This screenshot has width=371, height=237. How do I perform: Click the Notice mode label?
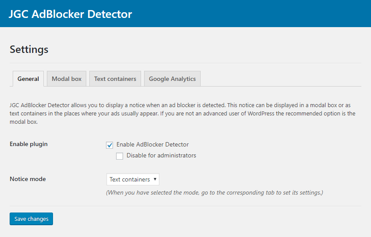28,179
